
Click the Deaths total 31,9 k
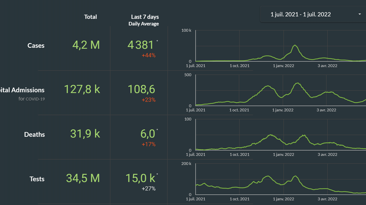coord(85,134)
